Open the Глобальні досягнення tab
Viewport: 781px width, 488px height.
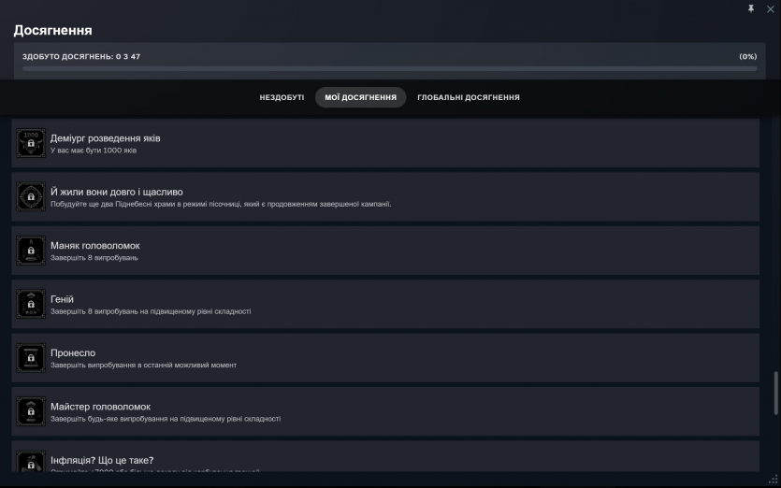coord(468,97)
